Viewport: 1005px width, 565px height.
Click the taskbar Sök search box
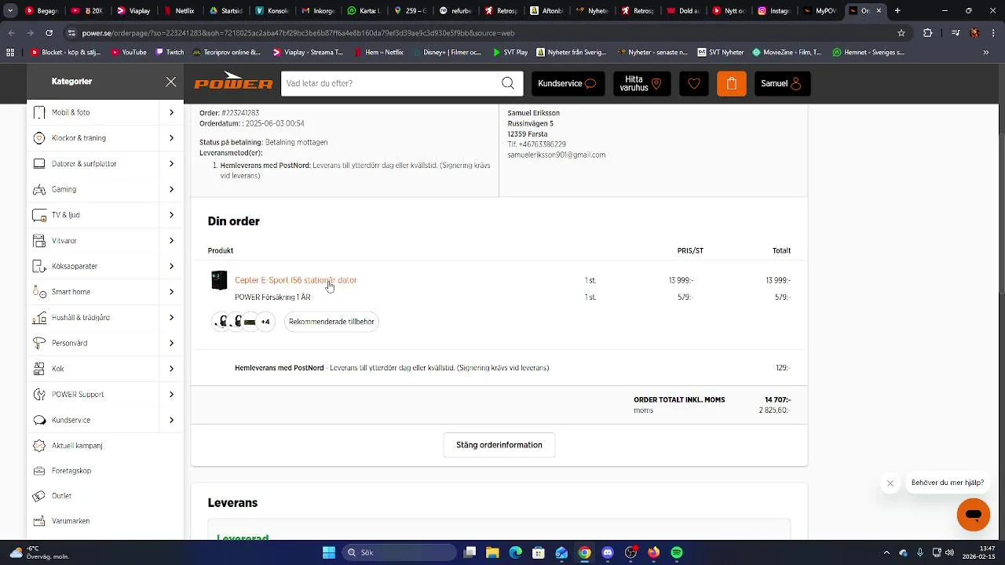tap(399, 552)
